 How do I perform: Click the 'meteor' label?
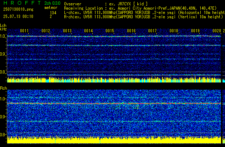[x=51, y=8]
